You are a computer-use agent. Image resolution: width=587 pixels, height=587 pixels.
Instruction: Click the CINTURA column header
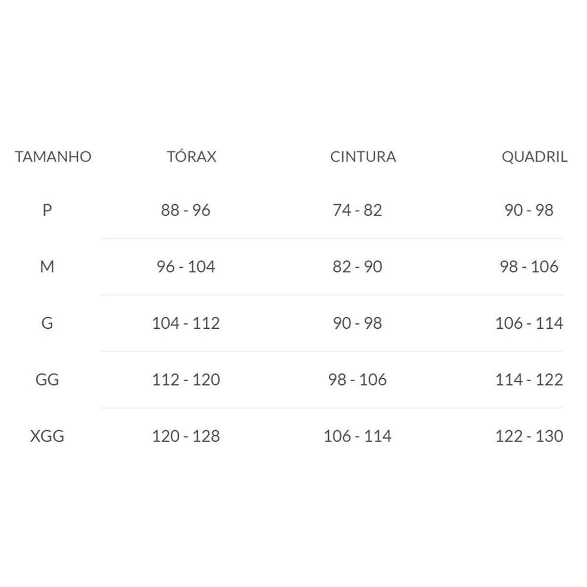[x=363, y=157]
